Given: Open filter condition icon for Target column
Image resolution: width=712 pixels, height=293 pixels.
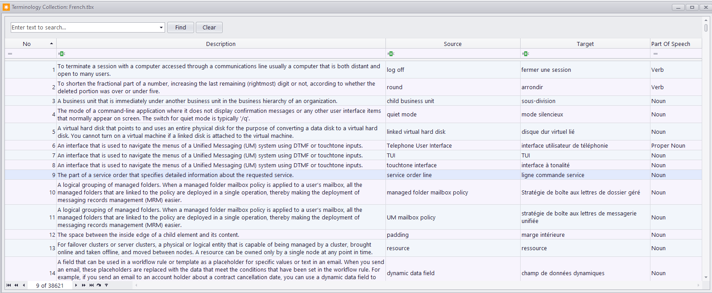Looking at the screenshot, I should [526, 54].
